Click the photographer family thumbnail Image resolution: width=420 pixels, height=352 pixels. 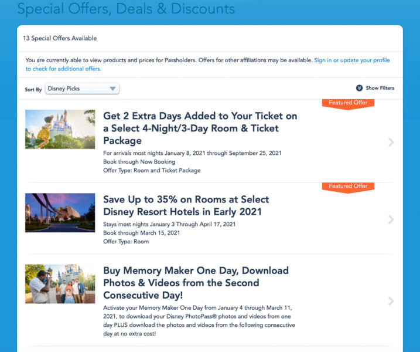click(60, 284)
